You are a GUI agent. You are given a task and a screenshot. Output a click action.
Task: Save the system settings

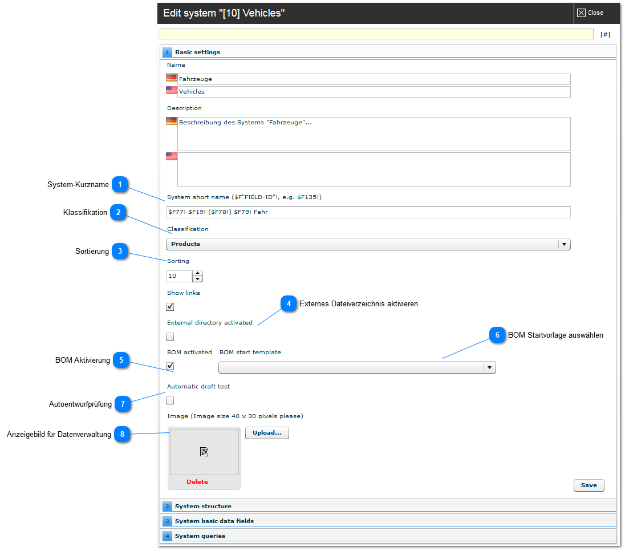pos(589,485)
